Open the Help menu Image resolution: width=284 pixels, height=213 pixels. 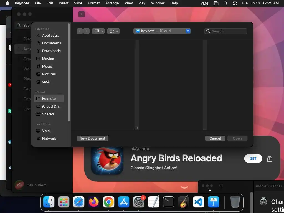coord(174,3)
